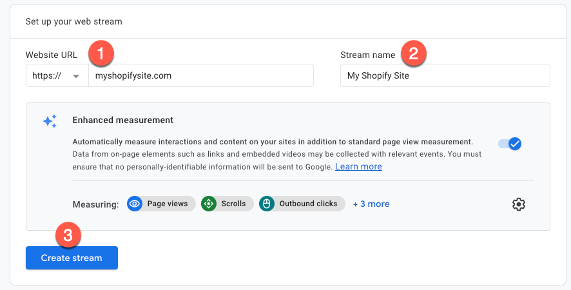
Task: Click the Enhanced measurement sparkle icon
Action: tap(50, 121)
